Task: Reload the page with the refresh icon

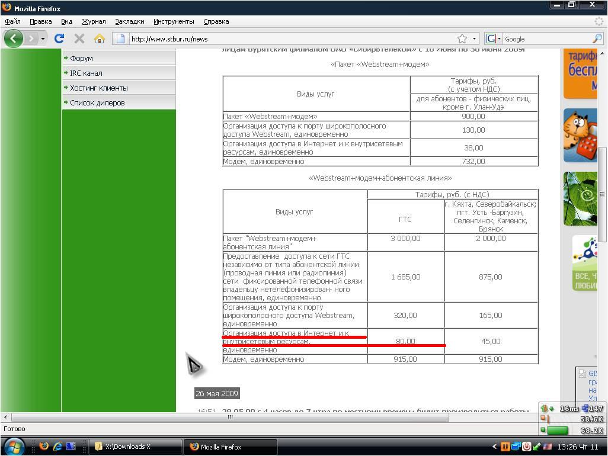Action: pyautogui.click(x=59, y=38)
